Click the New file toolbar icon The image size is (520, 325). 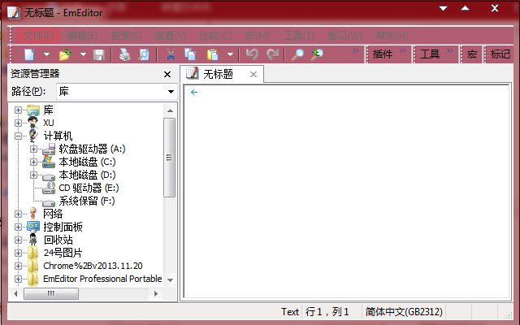(x=29, y=54)
